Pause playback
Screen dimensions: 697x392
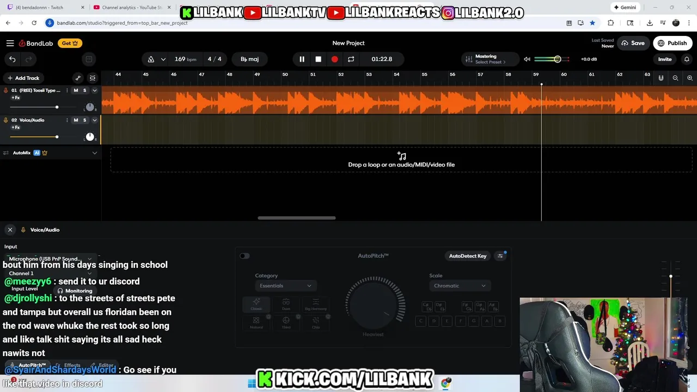[x=302, y=59]
